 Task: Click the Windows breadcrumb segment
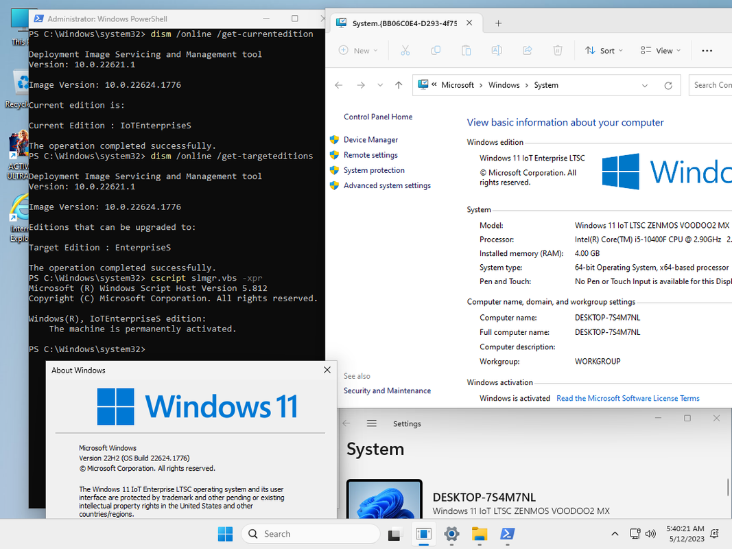tap(504, 85)
